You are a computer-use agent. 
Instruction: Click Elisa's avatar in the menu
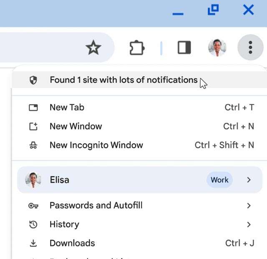coord(33,180)
